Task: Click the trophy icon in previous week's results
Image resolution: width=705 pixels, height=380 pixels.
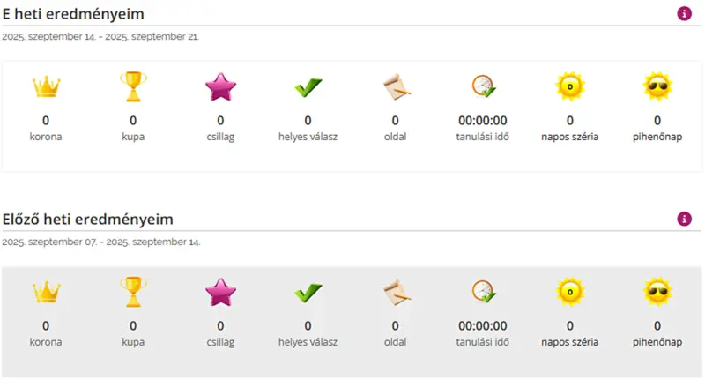Action: point(133,292)
